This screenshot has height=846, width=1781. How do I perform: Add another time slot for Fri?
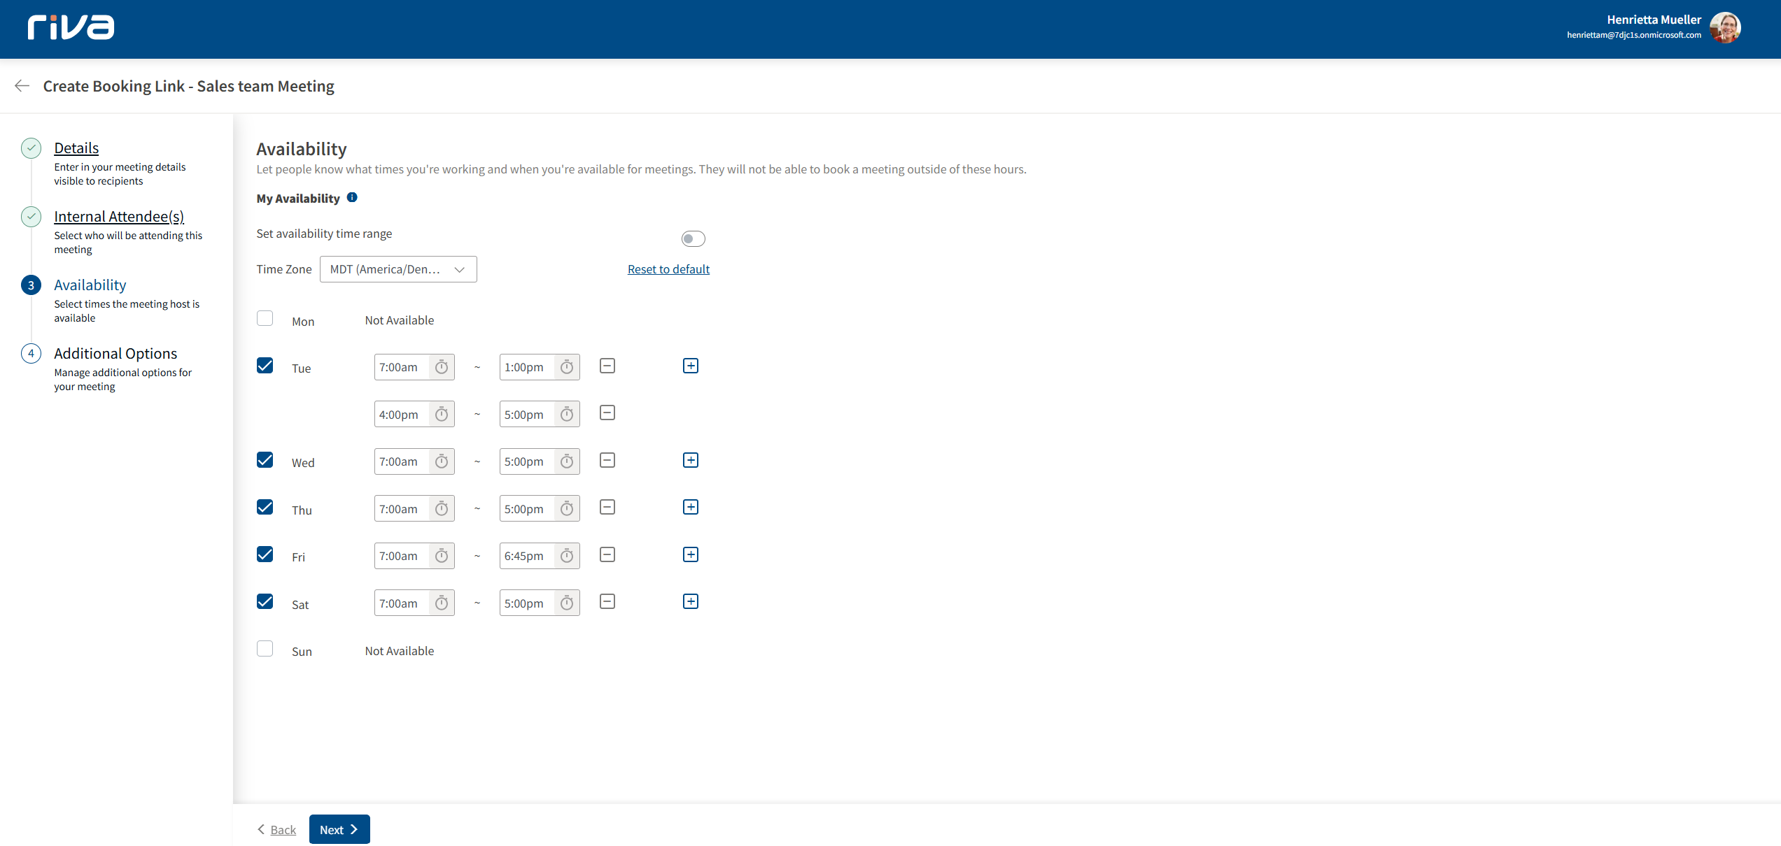click(691, 554)
